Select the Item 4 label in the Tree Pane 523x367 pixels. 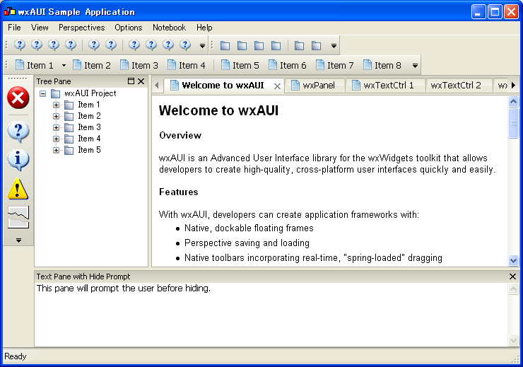89,139
